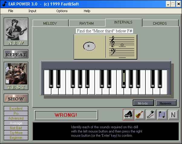Click the N icon button
This screenshot has height=144, width=182.
173,115
